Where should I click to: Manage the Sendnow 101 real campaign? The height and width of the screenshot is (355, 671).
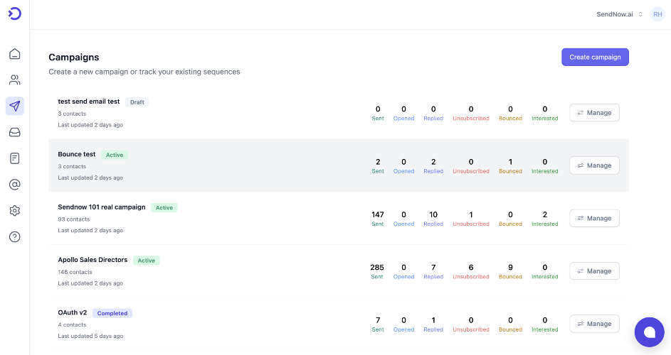(x=594, y=218)
